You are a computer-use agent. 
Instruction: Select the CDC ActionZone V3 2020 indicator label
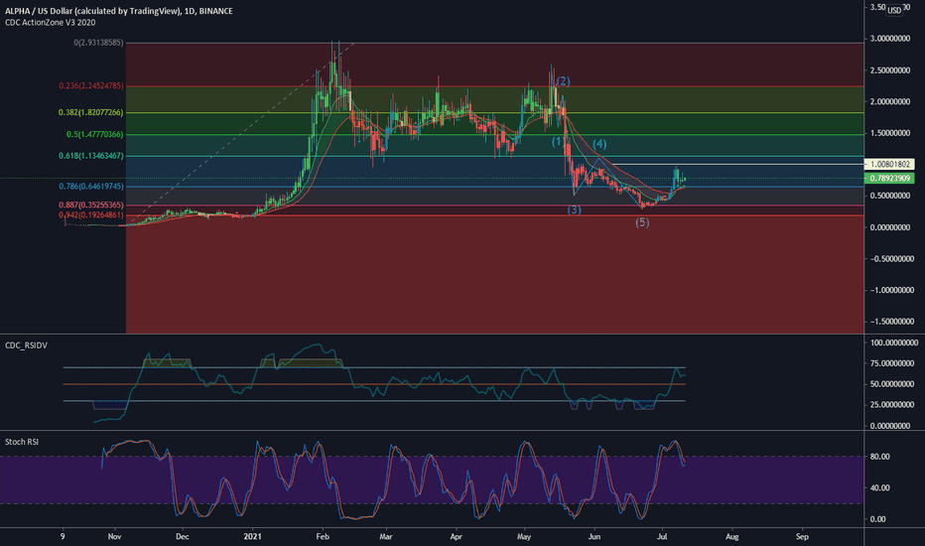click(51, 23)
